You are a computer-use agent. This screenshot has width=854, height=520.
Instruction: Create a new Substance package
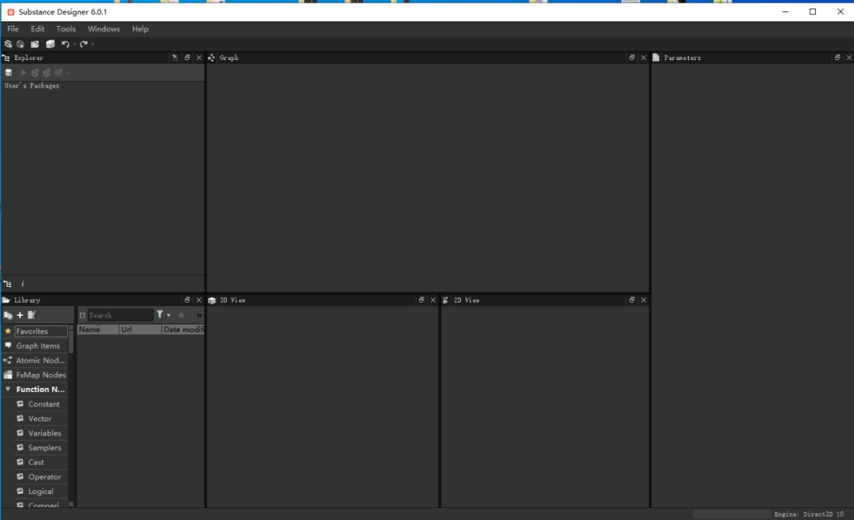[x=8, y=44]
